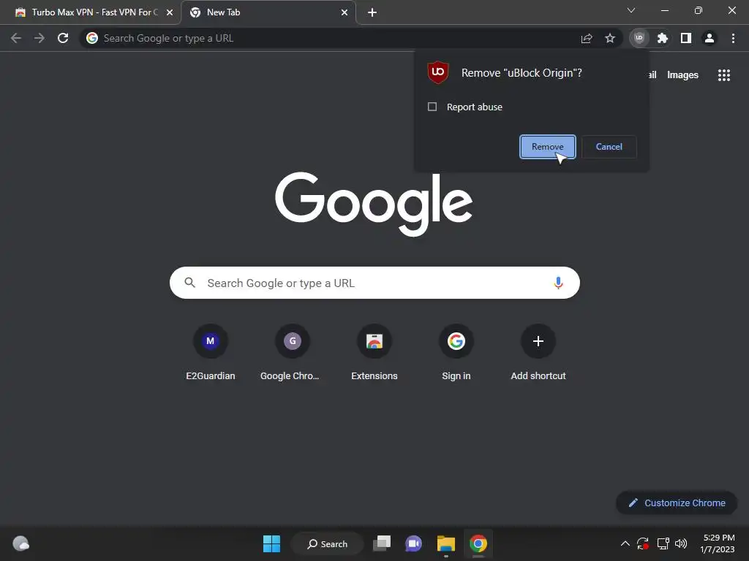Tick the Report abuse checkbox

pos(432,107)
